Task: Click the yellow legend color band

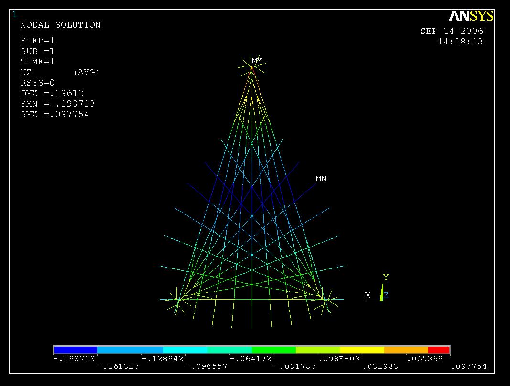Action: [362, 350]
